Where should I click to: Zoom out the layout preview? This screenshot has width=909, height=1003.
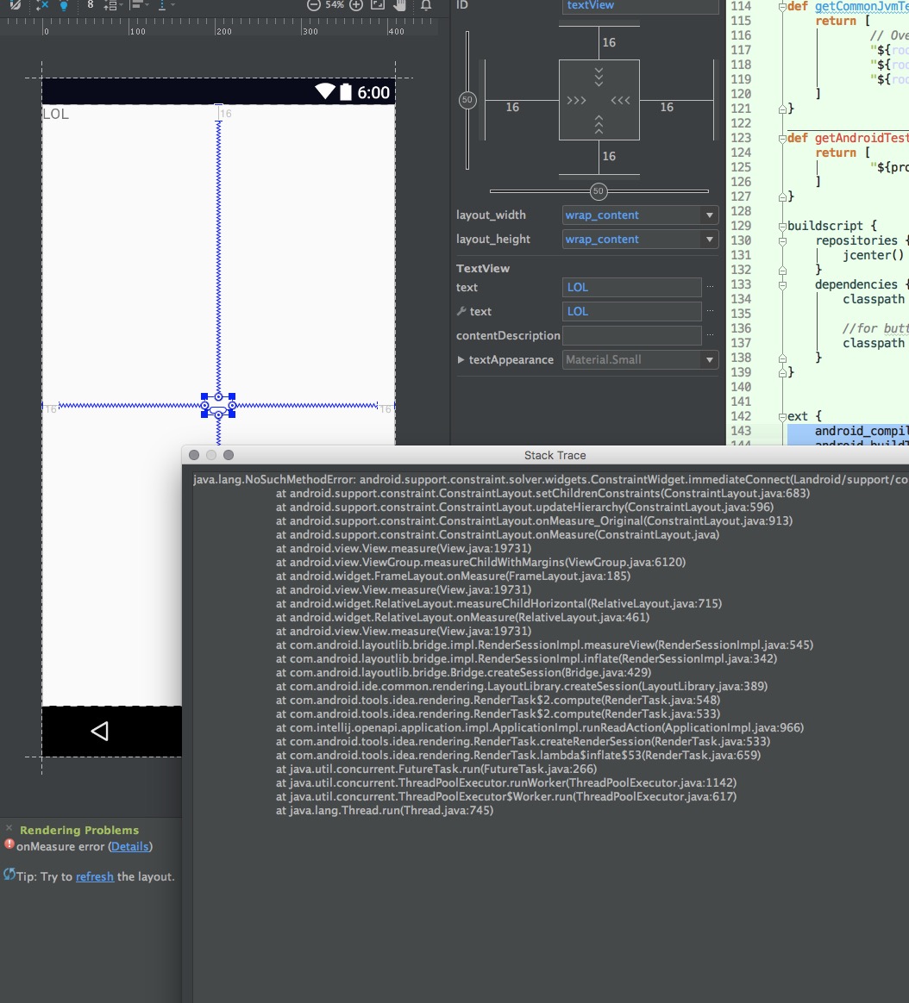coord(314,4)
